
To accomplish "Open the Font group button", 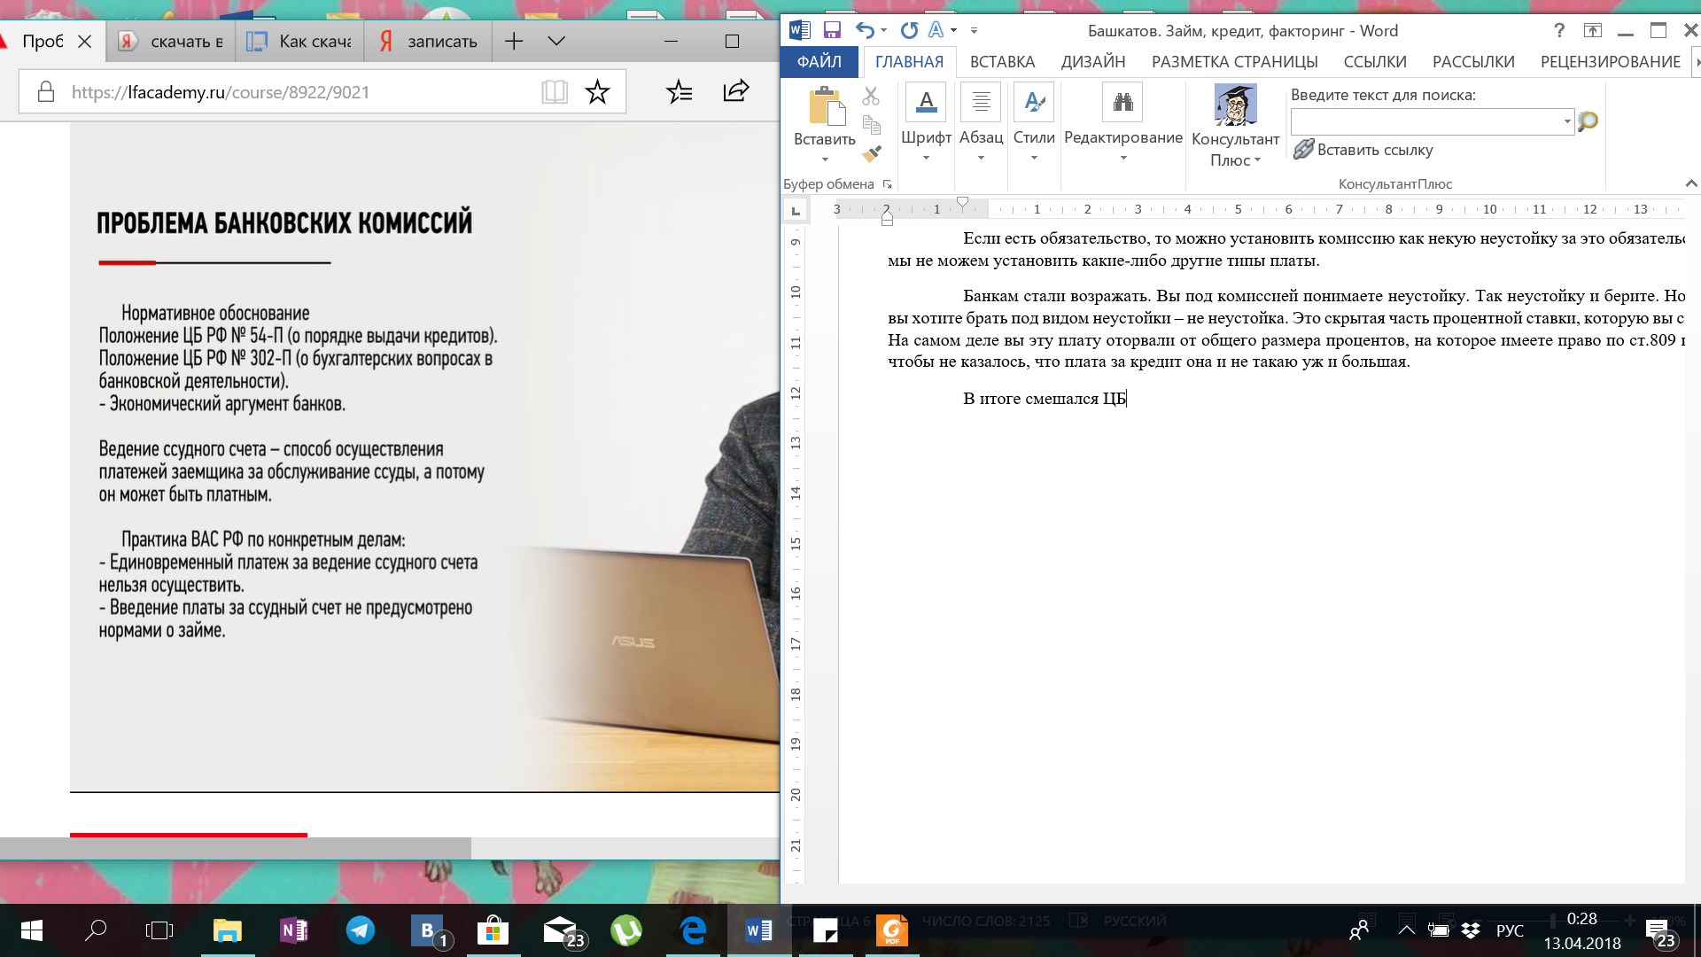I will pyautogui.click(x=926, y=123).
